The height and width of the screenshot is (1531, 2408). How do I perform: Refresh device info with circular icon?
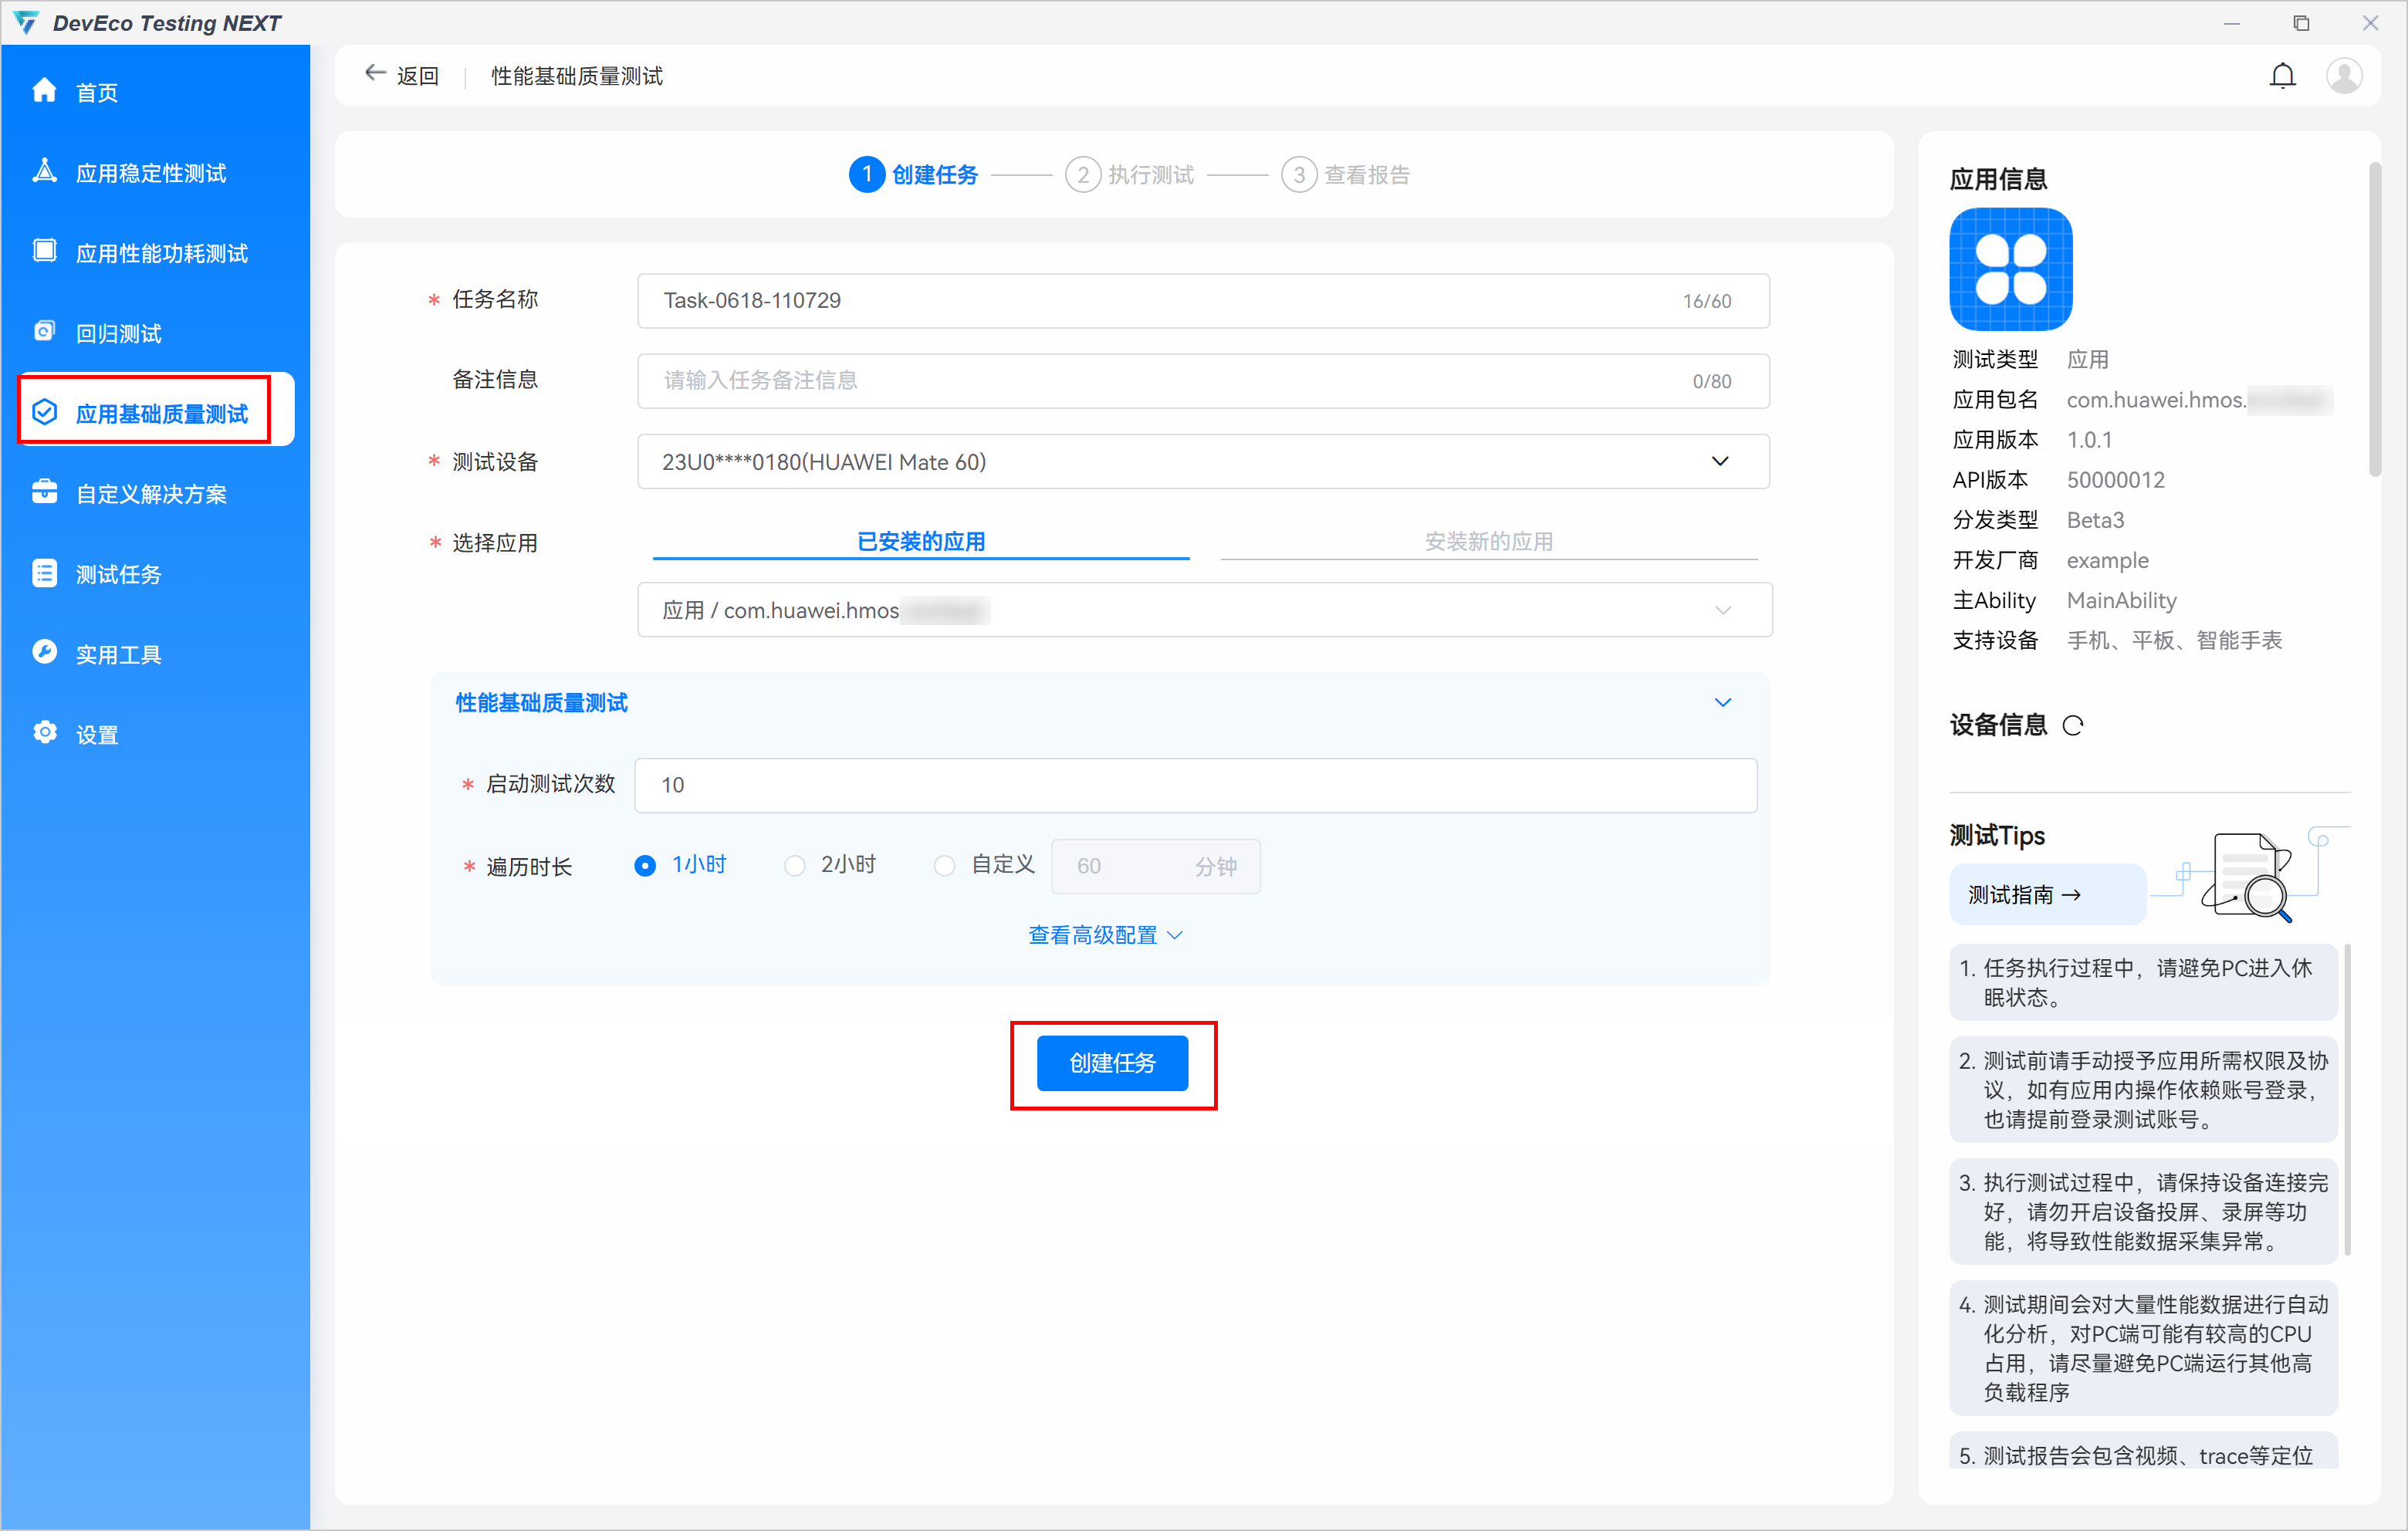pos(2073,726)
